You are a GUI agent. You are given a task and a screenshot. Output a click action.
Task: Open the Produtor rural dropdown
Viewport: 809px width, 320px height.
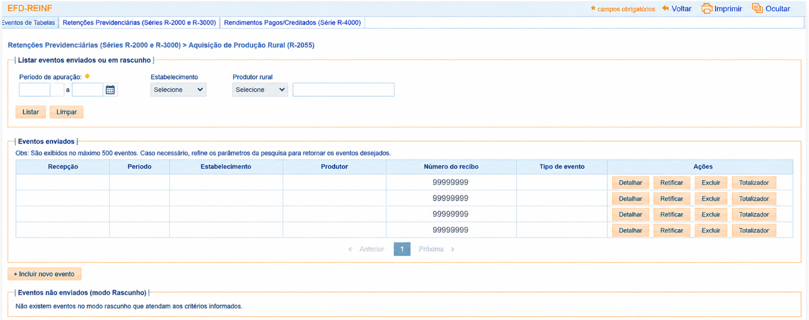click(x=260, y=90)
